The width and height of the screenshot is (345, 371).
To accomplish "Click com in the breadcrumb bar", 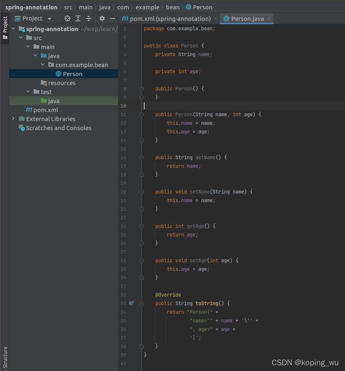I will 123,7.
